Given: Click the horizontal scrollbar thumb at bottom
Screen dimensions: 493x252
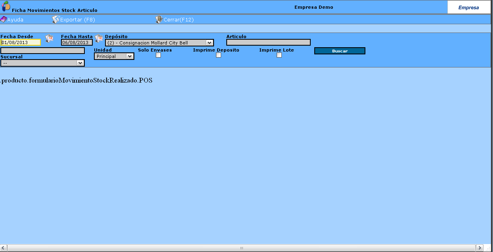Looking at the screenshot, I should pyautogui.click(x=241, y=248).
